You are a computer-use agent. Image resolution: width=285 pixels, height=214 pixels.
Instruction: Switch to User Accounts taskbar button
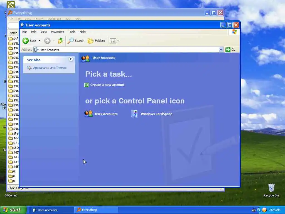click(x=51, y=210)
